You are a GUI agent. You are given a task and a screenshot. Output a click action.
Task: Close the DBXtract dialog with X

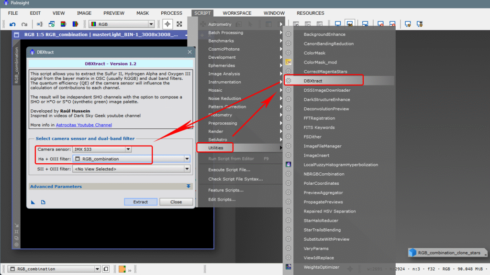pyautogui.click(x=189, y=52)
